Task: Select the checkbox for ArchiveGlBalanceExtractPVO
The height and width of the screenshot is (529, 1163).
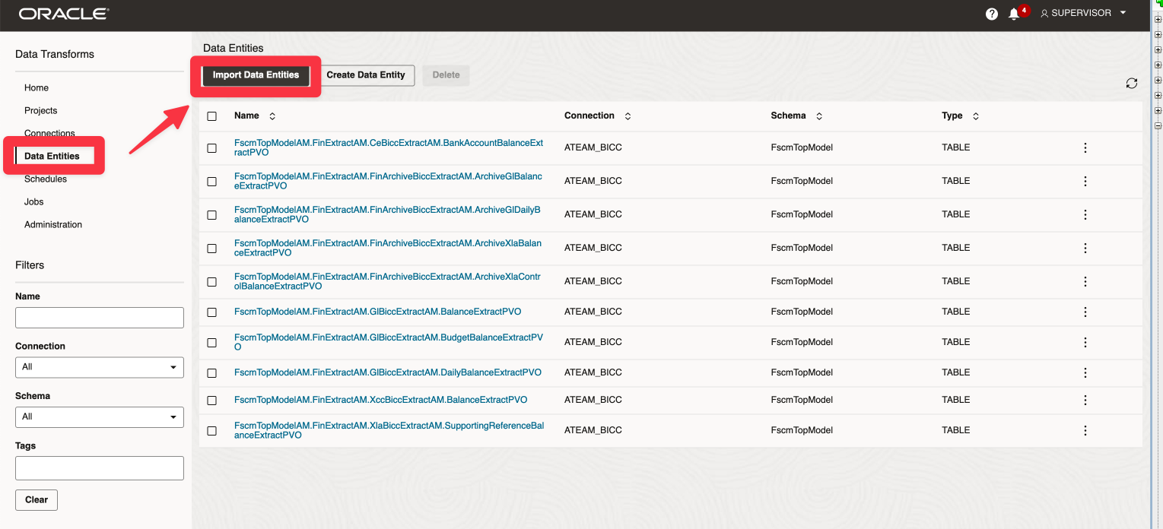Action: point(211,181)
